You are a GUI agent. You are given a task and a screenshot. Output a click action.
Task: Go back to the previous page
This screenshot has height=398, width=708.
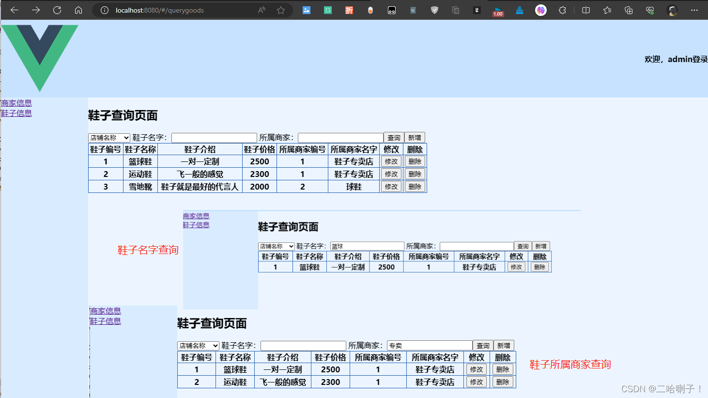(x=15, y=10)
